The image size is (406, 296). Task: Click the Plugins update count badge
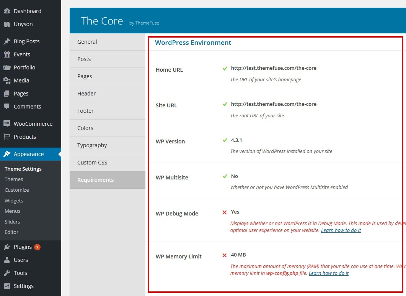(37, 247)
